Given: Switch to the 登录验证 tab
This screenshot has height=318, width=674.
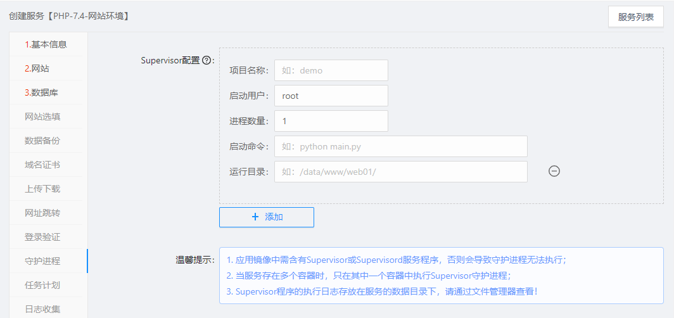Looking at the screenshot, I should [42, 237].
